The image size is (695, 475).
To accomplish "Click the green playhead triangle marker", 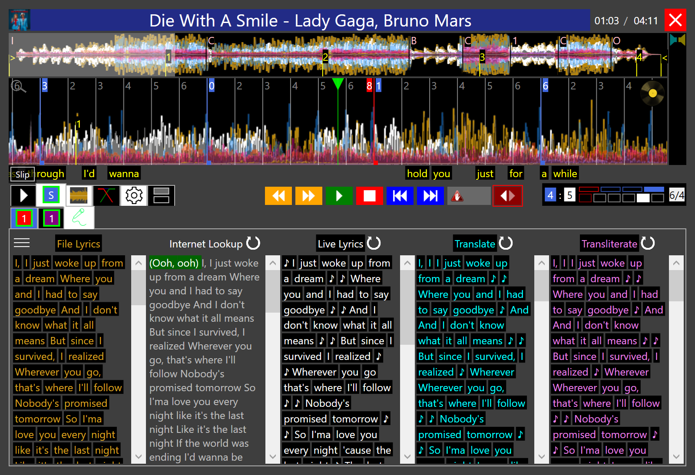I will 338,84.
